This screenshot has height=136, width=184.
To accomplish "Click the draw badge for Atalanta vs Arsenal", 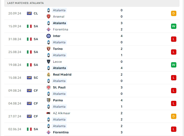I will [x=173, y=13].
